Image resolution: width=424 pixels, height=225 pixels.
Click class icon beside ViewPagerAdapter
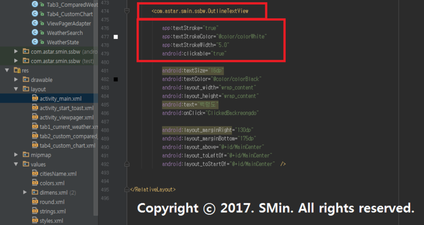pos(34,23)
